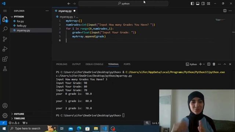Open the Mail app on taskbar
The height and width of the screenshot is (132, 235).
pyautogui.click(x=70, y=129)
